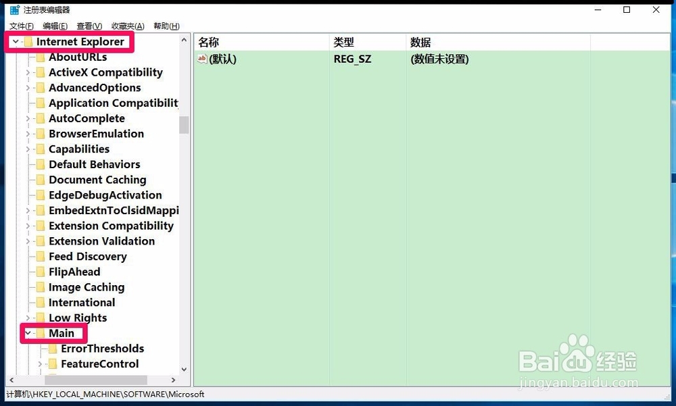676x406 pixels.
Task: Click the Document Caching folder icon
Action: pyautogui.click(x=41, y=180)
